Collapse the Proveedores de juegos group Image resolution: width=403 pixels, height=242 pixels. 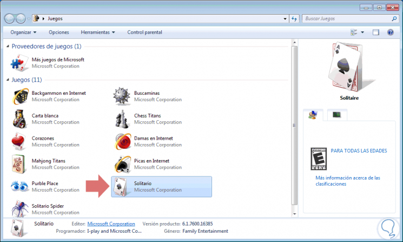[x=8, y=46]
